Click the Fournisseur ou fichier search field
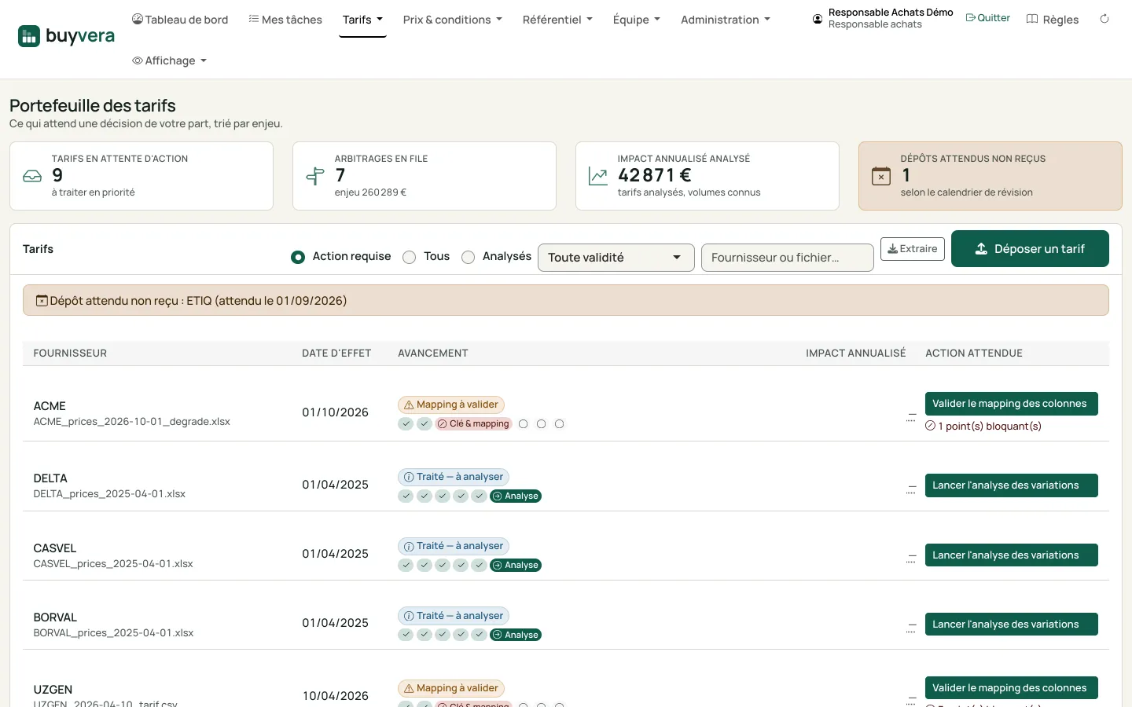This screenshot has width=1132, height=707. tap(788, 258)
